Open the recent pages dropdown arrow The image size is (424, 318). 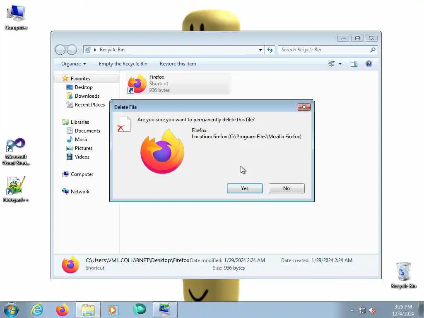click(80, 50)
